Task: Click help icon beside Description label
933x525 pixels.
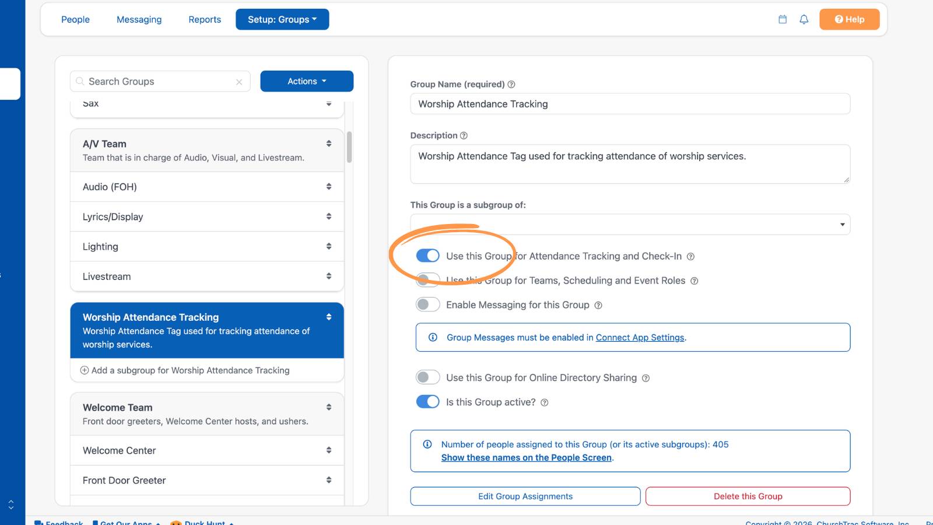Action: pyautogui.click(x=464, y=135)
